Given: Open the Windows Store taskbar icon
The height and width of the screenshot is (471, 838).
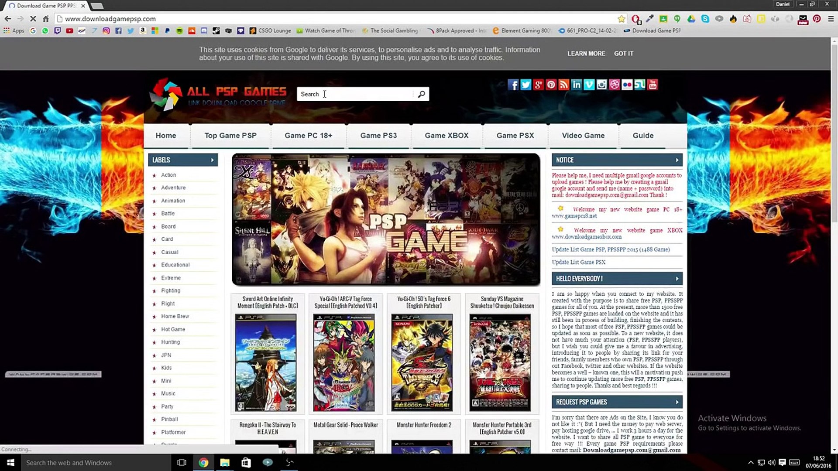Looking at the screenshot, I should 246,463.
